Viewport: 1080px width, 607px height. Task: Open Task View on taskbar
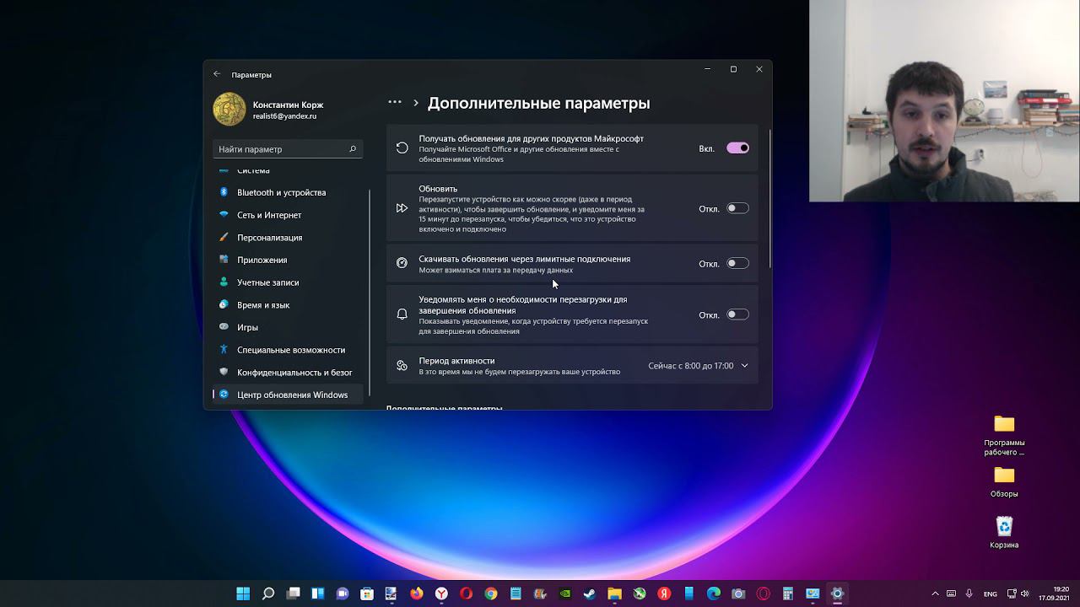(x=293, y=594)
